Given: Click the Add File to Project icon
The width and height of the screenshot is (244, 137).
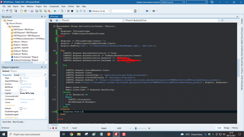Looking at the screenshot, I should [45, 11].
